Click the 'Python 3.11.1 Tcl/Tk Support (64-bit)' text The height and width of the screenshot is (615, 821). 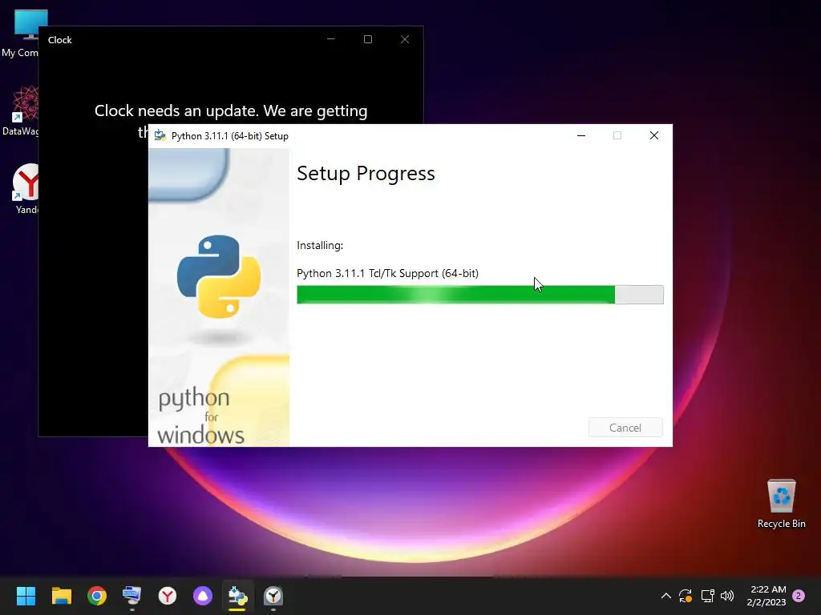point(387,273)
